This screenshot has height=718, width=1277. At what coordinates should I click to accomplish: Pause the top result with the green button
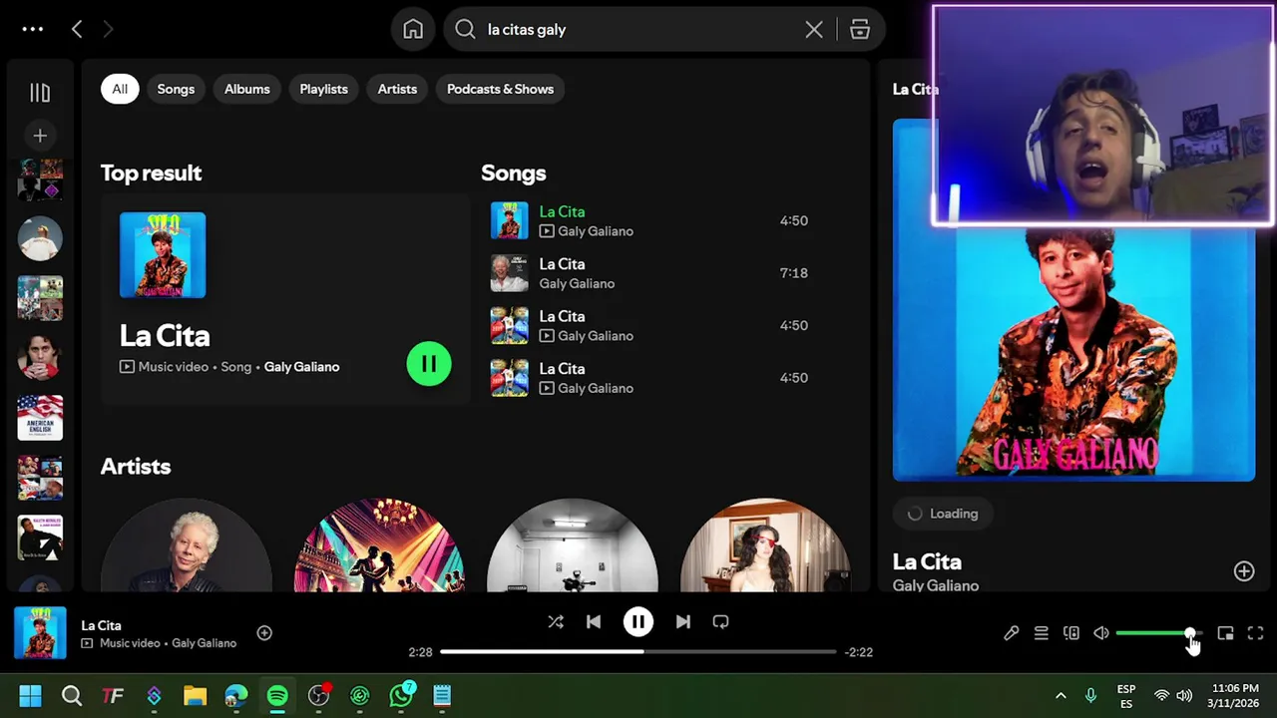[429, 364]
